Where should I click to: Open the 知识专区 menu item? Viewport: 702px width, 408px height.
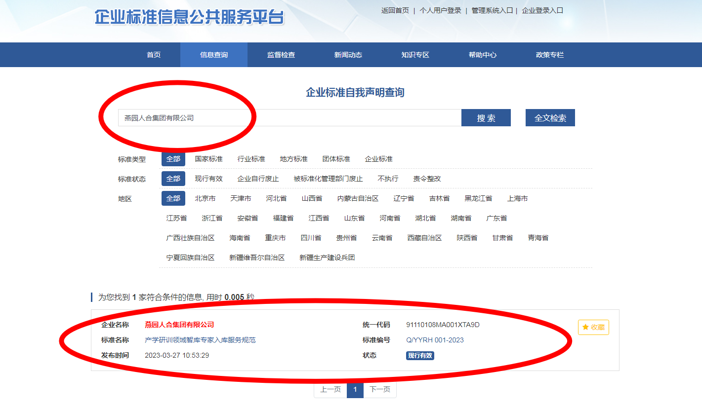(415, 55)
